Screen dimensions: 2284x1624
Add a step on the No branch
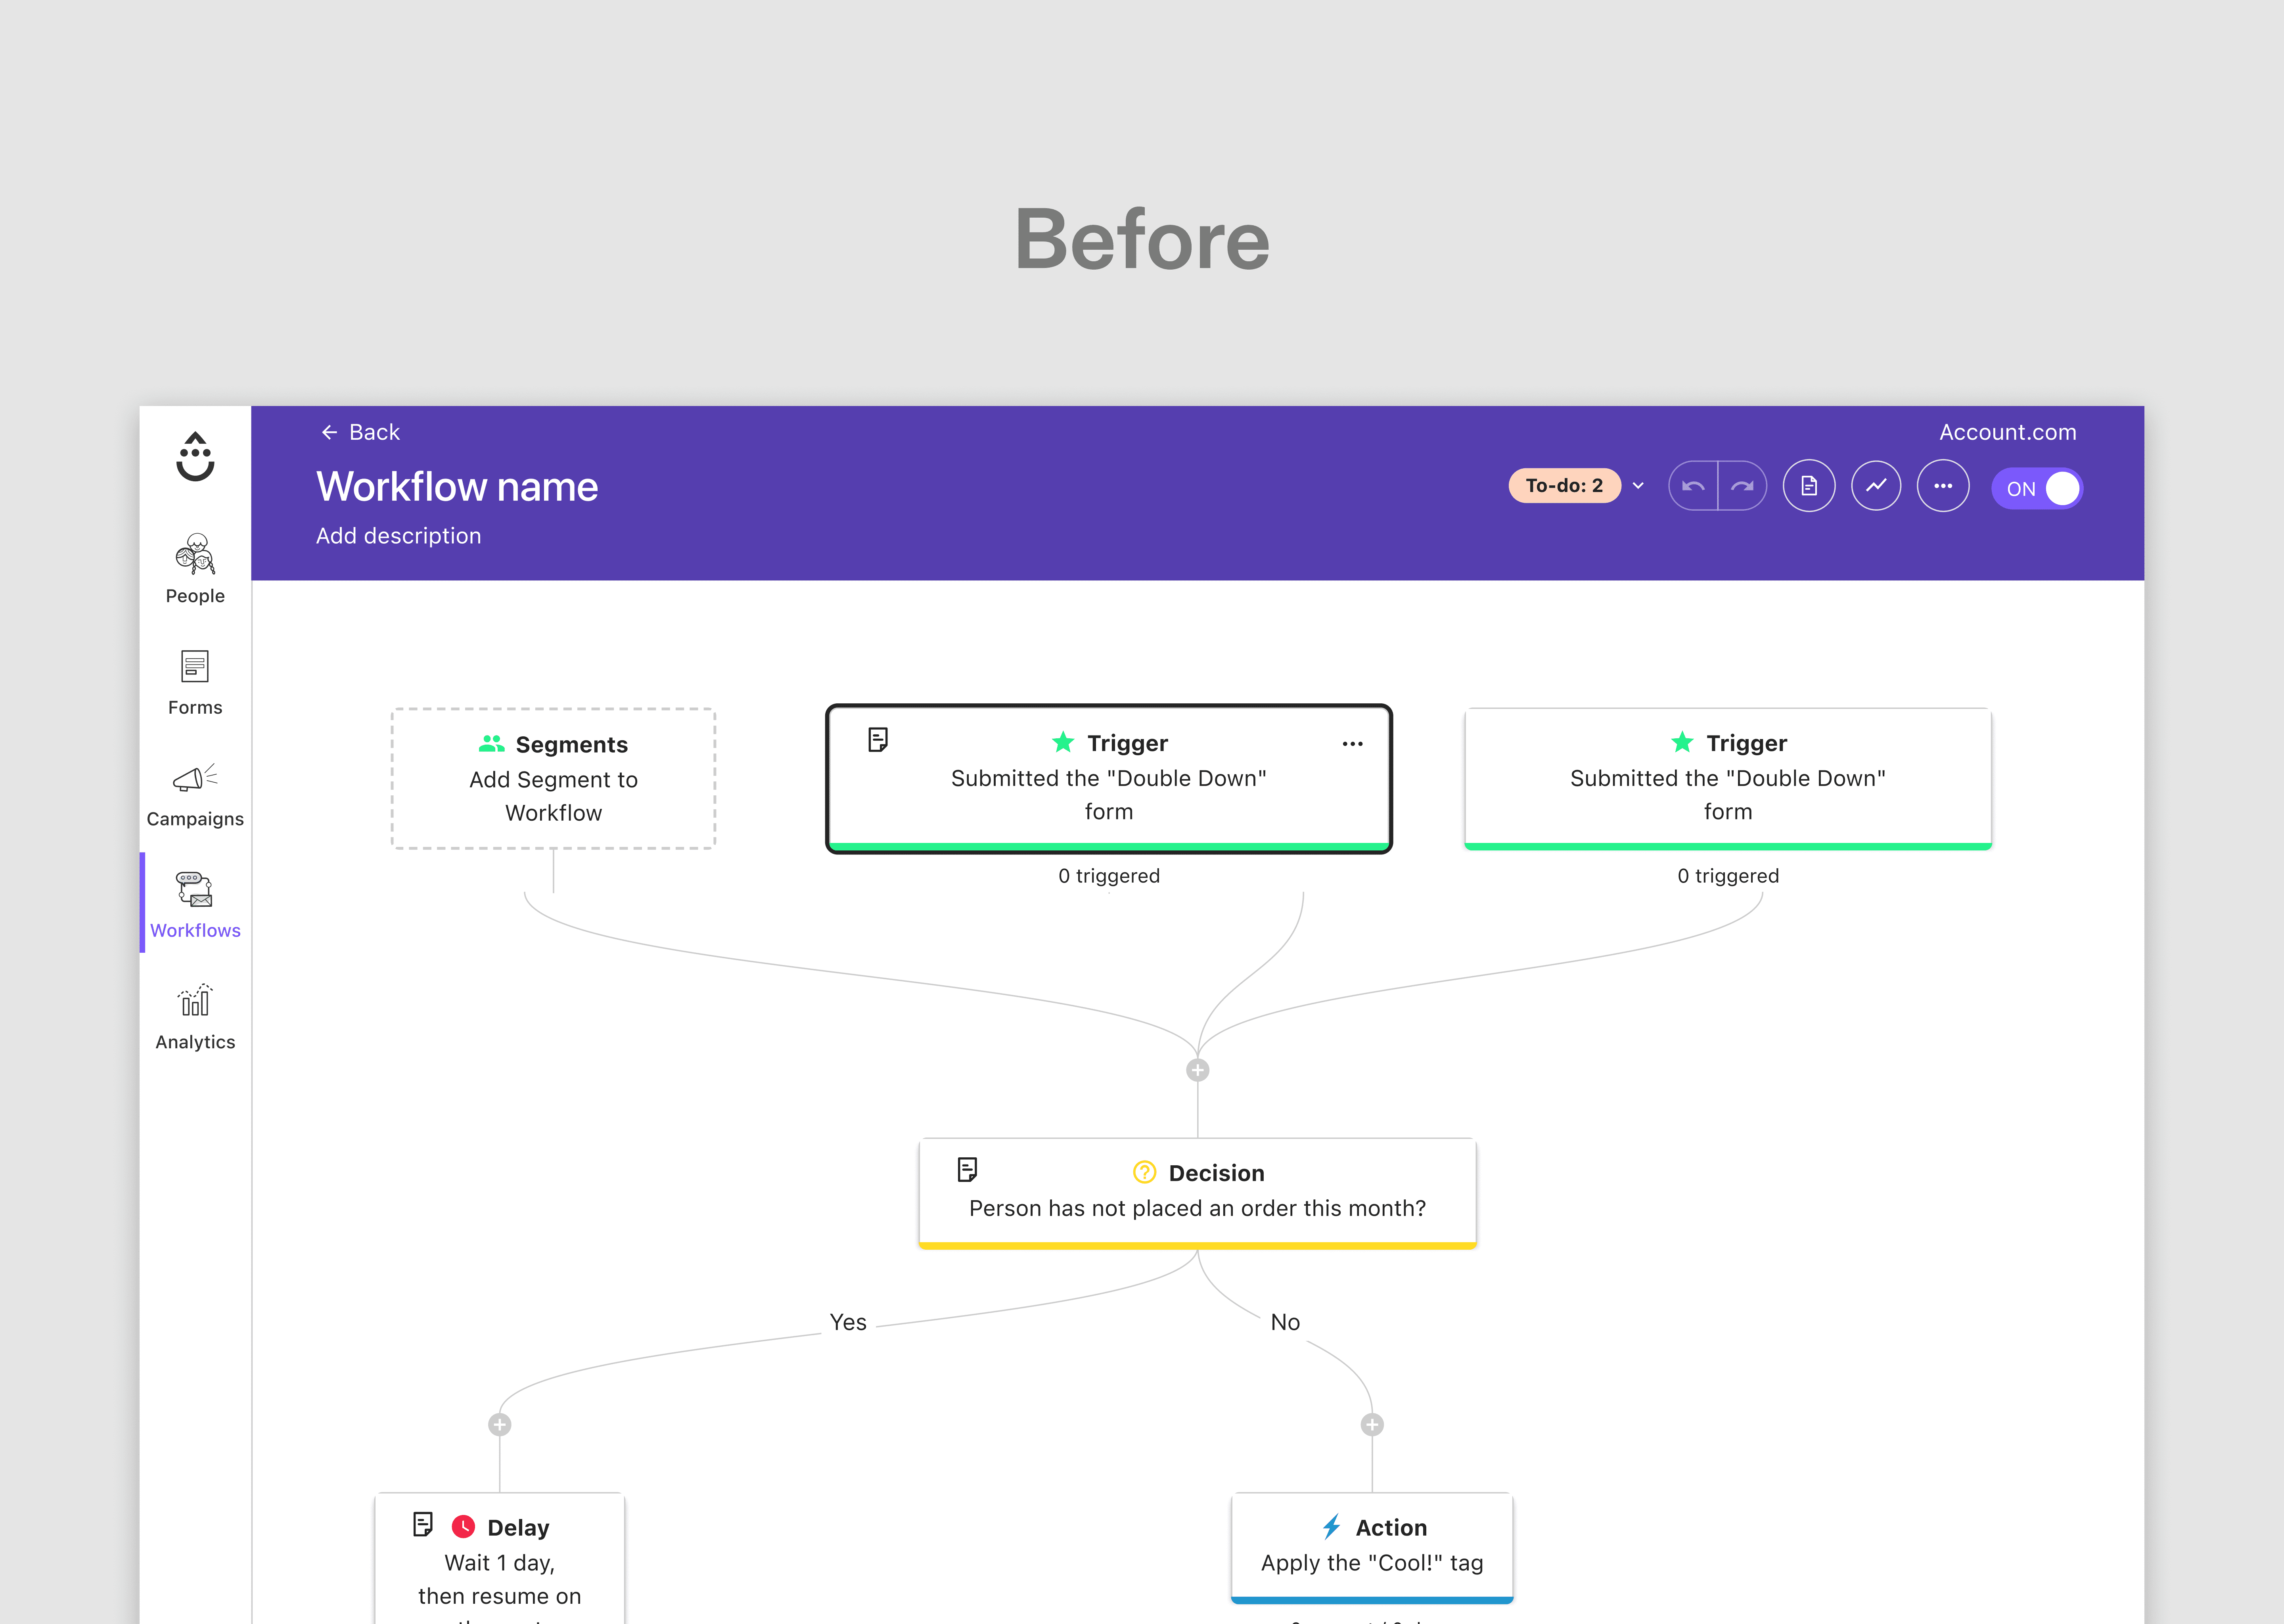pyautogui.click(x=1372, y=1424)
